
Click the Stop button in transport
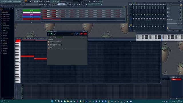pyautogui.click(x=31, y=1)
